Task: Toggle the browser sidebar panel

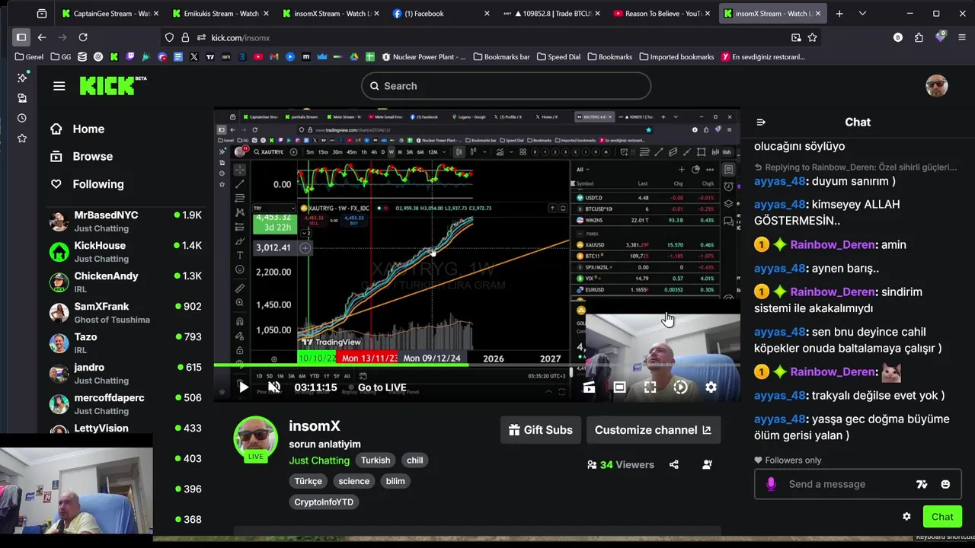Action: pos(21,37)
